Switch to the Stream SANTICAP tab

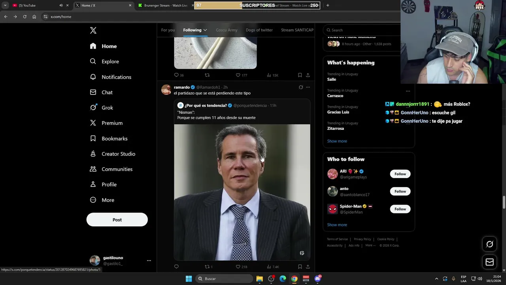pyautogui.click(x=297, y=30)
